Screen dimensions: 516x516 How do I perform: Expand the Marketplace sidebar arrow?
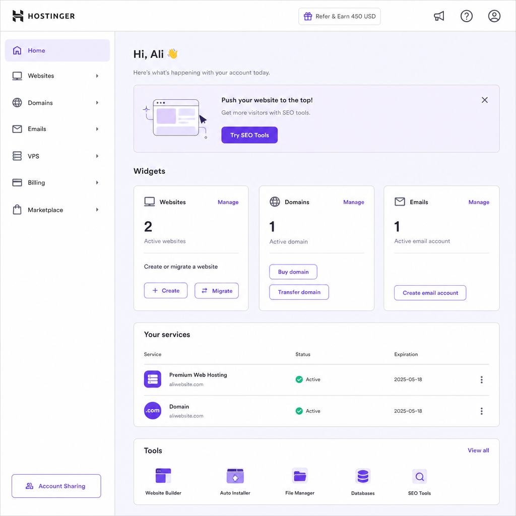coord(97,210)
